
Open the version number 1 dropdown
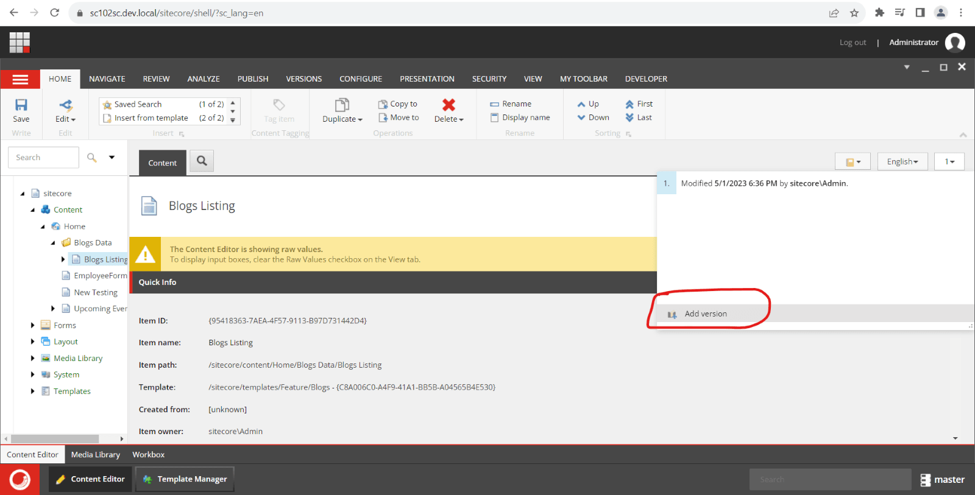(x=949, y=161)
